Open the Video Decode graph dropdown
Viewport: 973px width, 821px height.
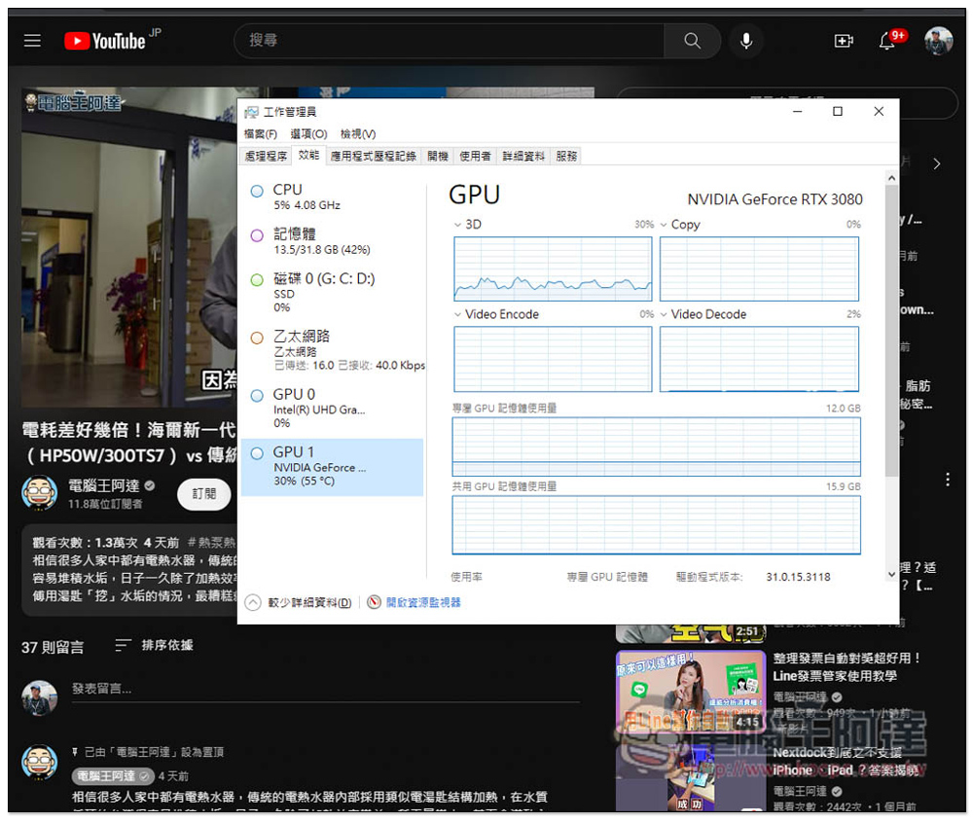pyautogui.click(x=665, y=314)
